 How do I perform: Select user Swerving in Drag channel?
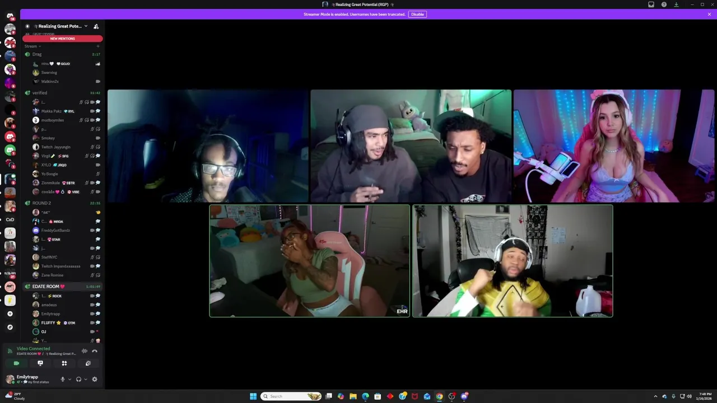tap(66, 72)
